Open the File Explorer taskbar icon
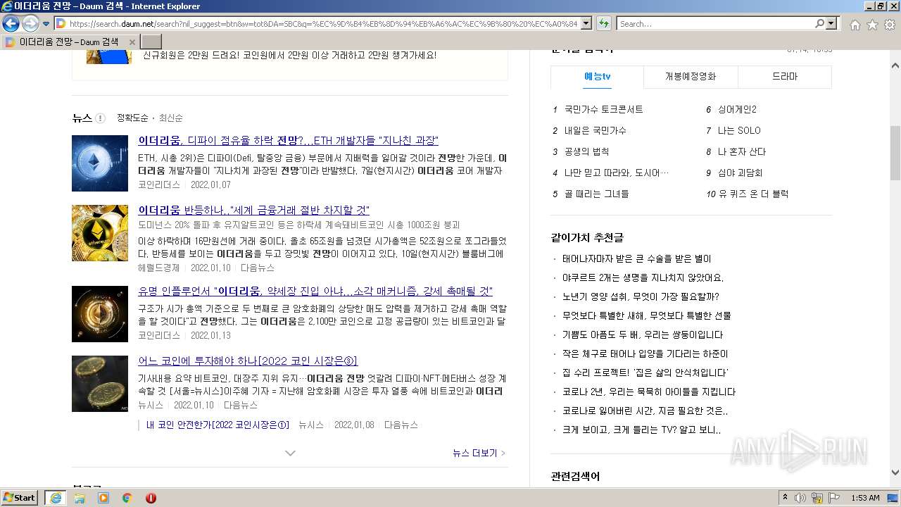 [80, 498]
